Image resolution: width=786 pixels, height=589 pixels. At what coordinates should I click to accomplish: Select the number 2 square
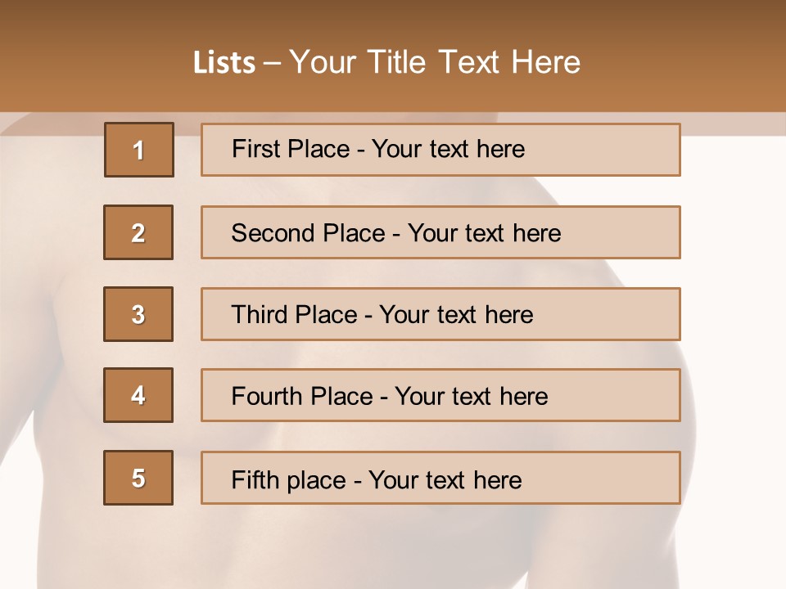tap(138, 232)
